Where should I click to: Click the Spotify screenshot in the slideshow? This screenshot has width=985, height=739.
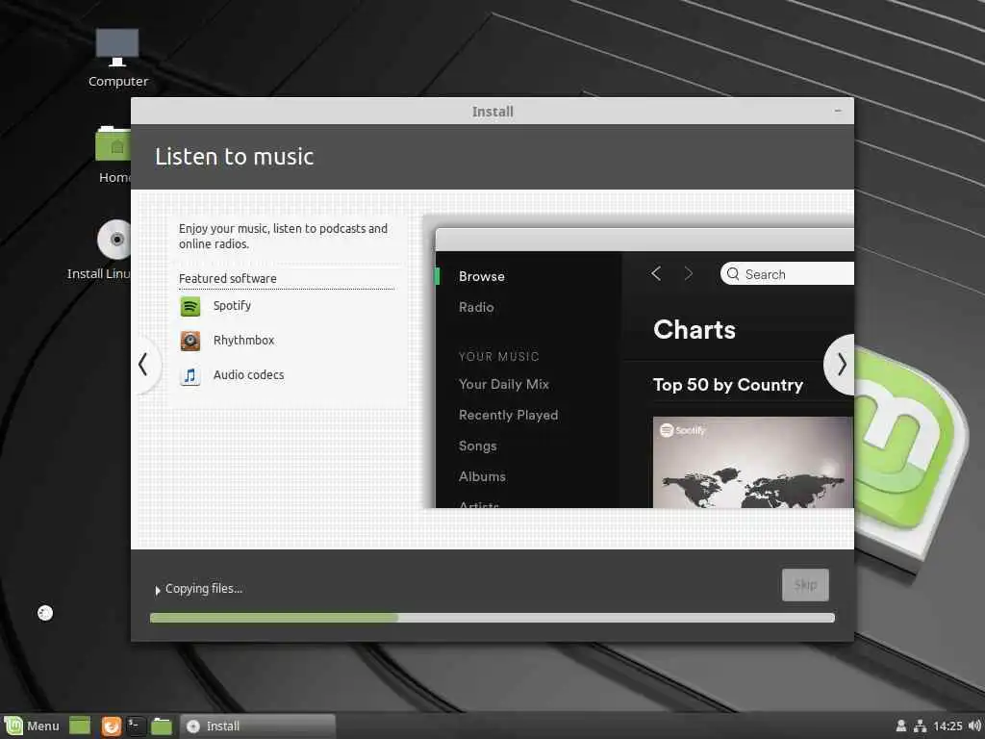tap(644, 369)
